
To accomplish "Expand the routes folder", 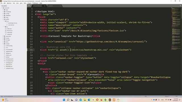I will [3, 38].
